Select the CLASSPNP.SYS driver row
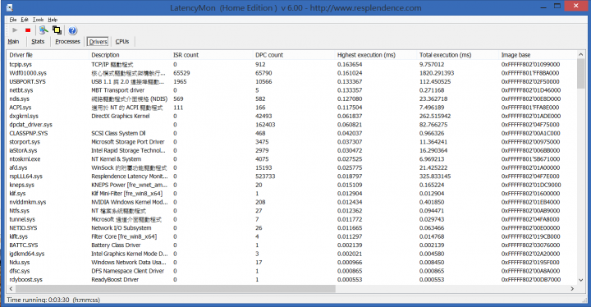591x307 pixels. tap(291, 134)
